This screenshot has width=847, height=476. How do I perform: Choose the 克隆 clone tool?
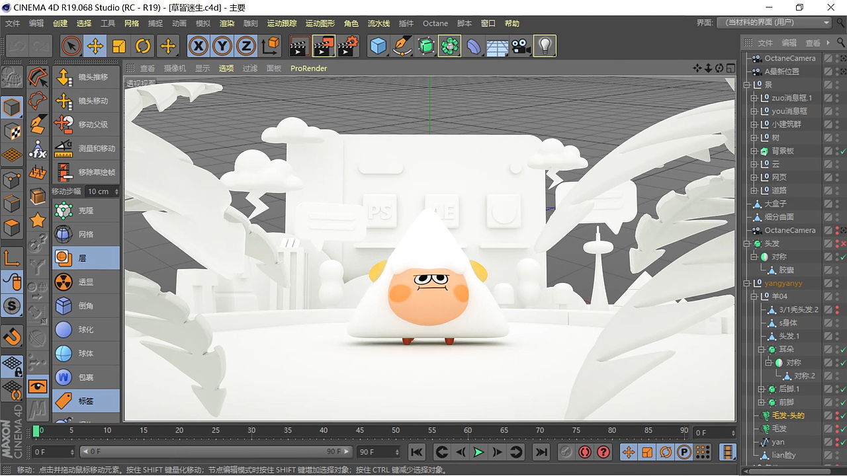click(86, 210)
